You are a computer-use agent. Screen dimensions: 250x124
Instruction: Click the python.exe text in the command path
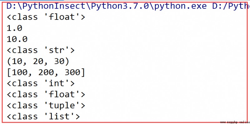tap(179, 7)
